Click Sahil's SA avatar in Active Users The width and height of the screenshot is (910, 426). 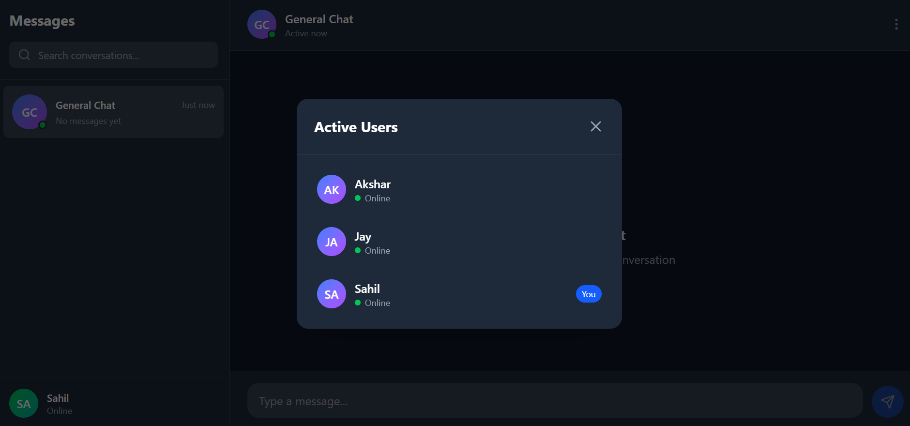click(x=331, y=294)
